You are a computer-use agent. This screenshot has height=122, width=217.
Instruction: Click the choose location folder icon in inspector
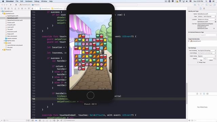(x=215, y=22)
